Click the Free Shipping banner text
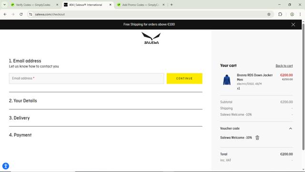Screen dimensions: 305x172 pos(149,24)
